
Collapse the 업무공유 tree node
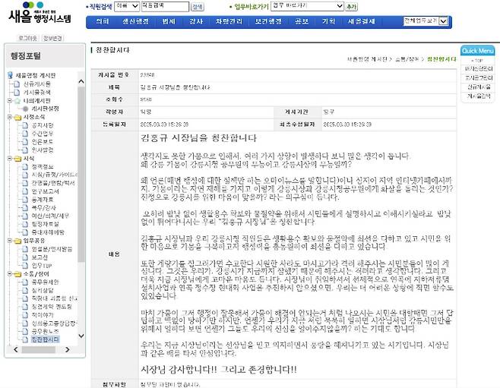pyautogui.click(x=10, y=240)
